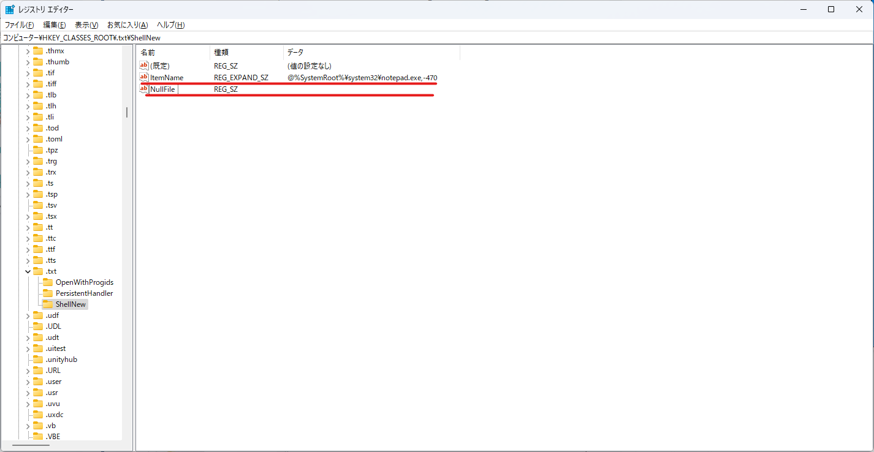Open the ファイル menu
This screenshot has height=452, width=874.
click(x=19, y=24)
